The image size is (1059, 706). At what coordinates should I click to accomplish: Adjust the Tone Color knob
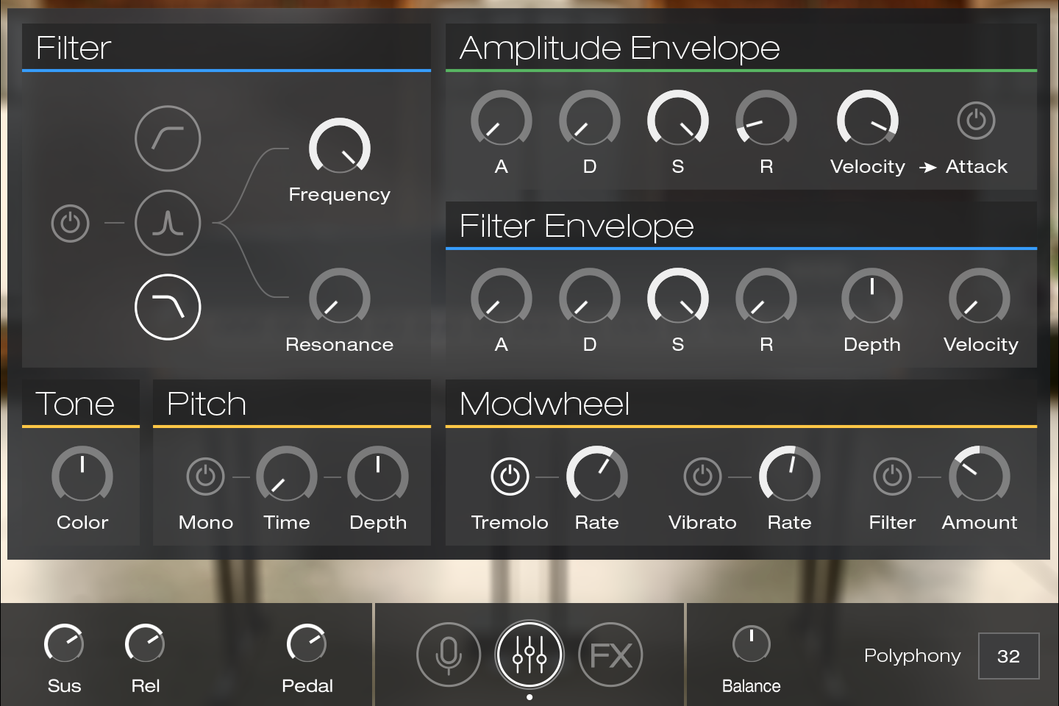click(82, 476)
